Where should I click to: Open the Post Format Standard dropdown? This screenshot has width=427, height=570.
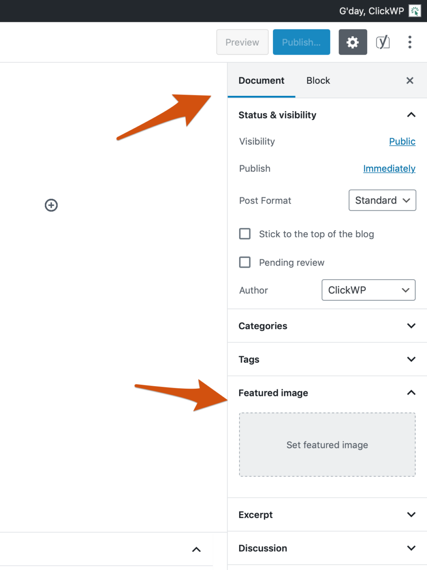point(382,200)
